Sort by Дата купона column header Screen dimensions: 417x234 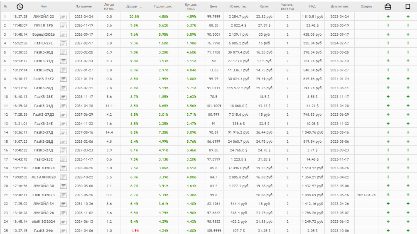[339, 6]
